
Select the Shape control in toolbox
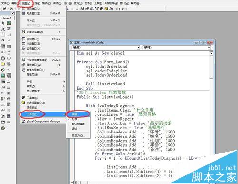(3, 70)
